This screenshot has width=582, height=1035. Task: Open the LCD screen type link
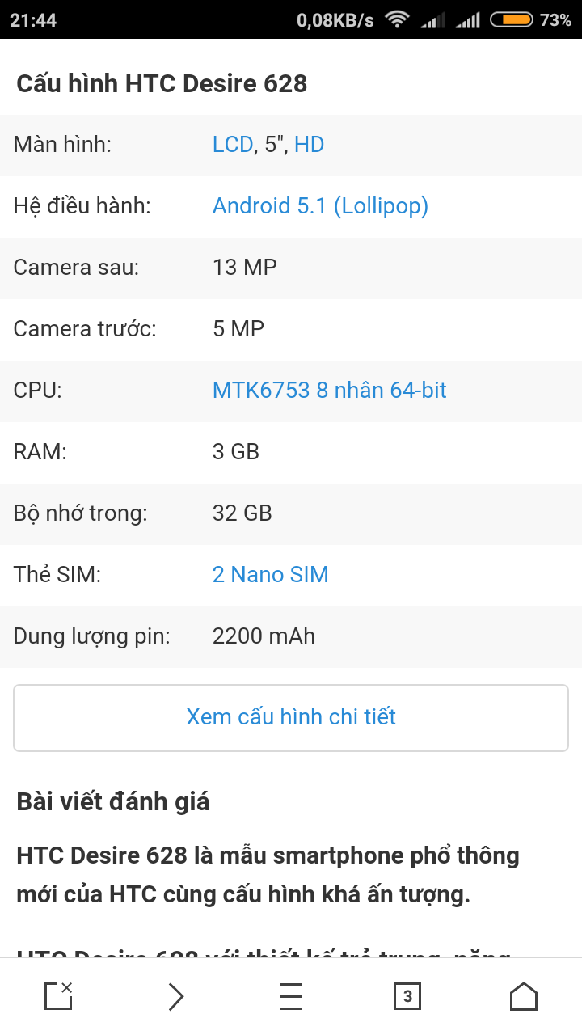pos(233,145)
